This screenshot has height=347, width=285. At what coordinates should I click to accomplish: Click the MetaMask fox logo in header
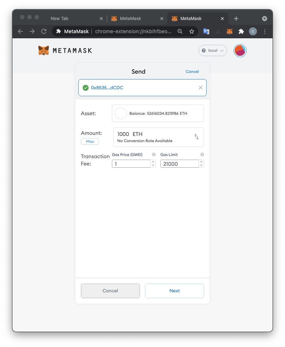[43, 50]
